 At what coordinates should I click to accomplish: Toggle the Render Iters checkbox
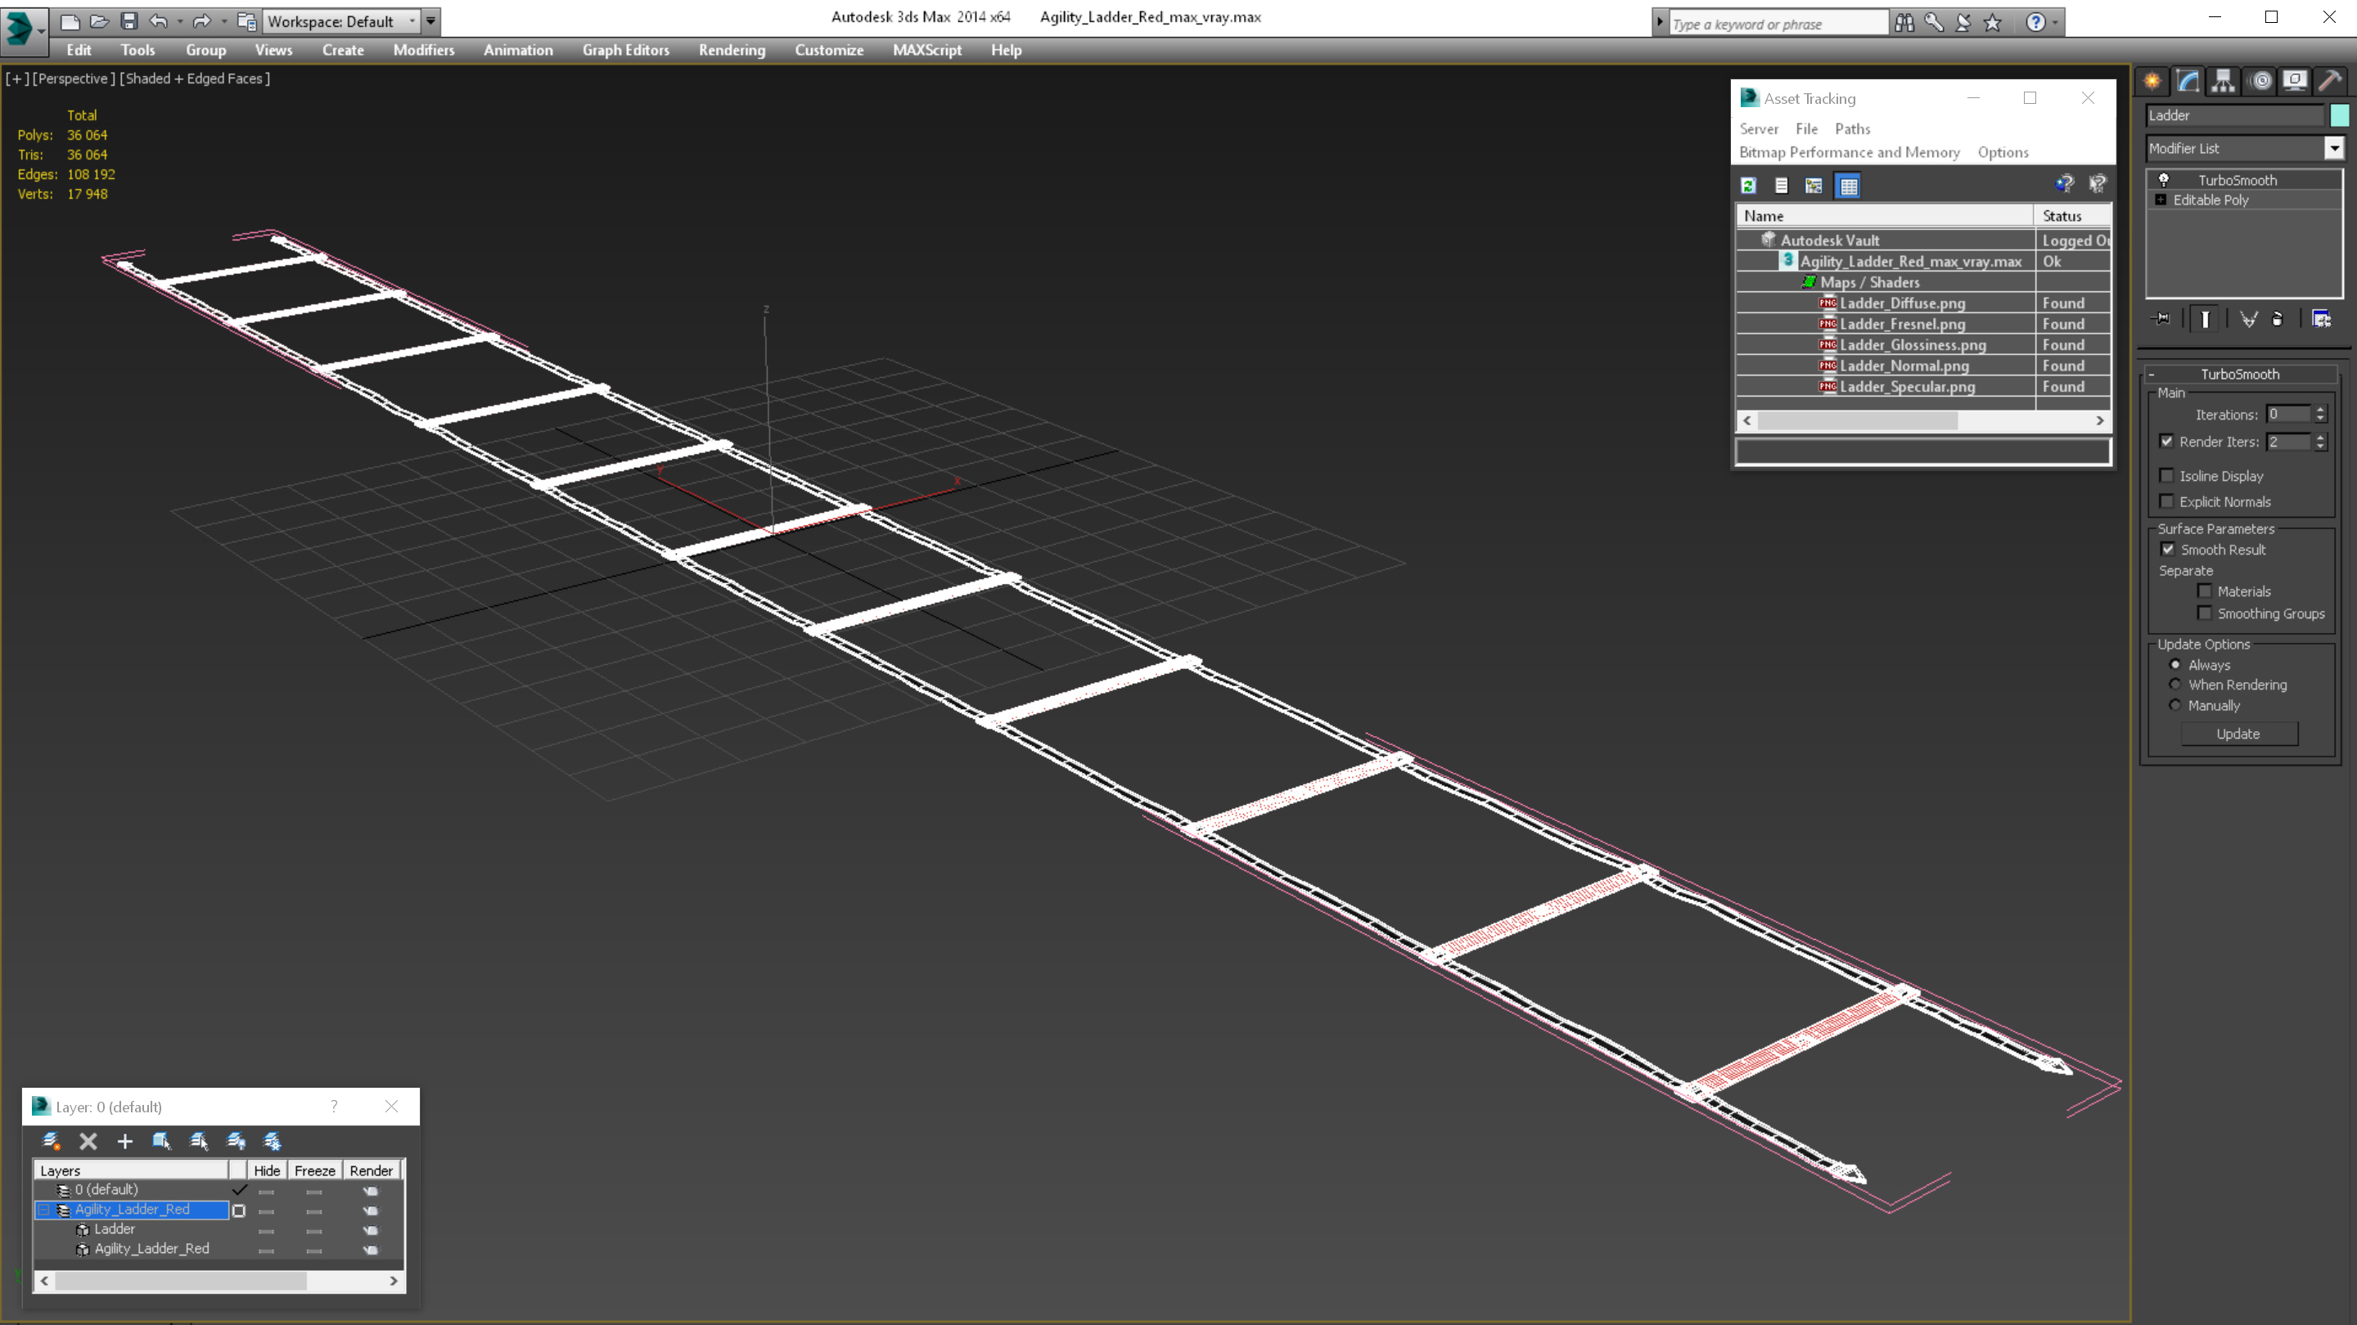point(2166,441)
